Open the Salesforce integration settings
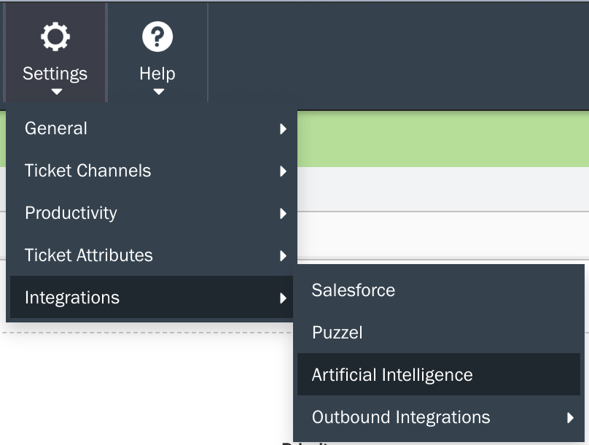589x445 pixels. [x=354, y=290]
